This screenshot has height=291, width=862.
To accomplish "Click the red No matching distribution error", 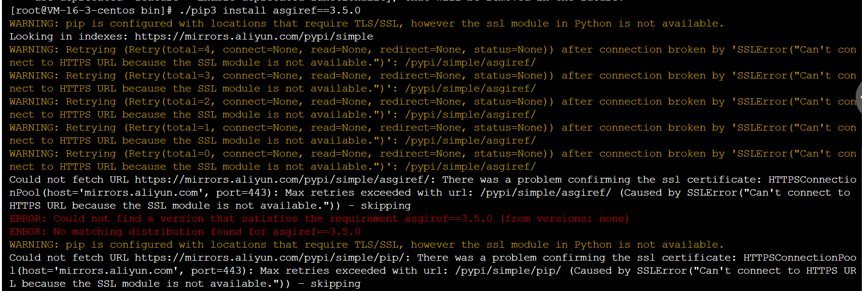I will click(185, 231).
